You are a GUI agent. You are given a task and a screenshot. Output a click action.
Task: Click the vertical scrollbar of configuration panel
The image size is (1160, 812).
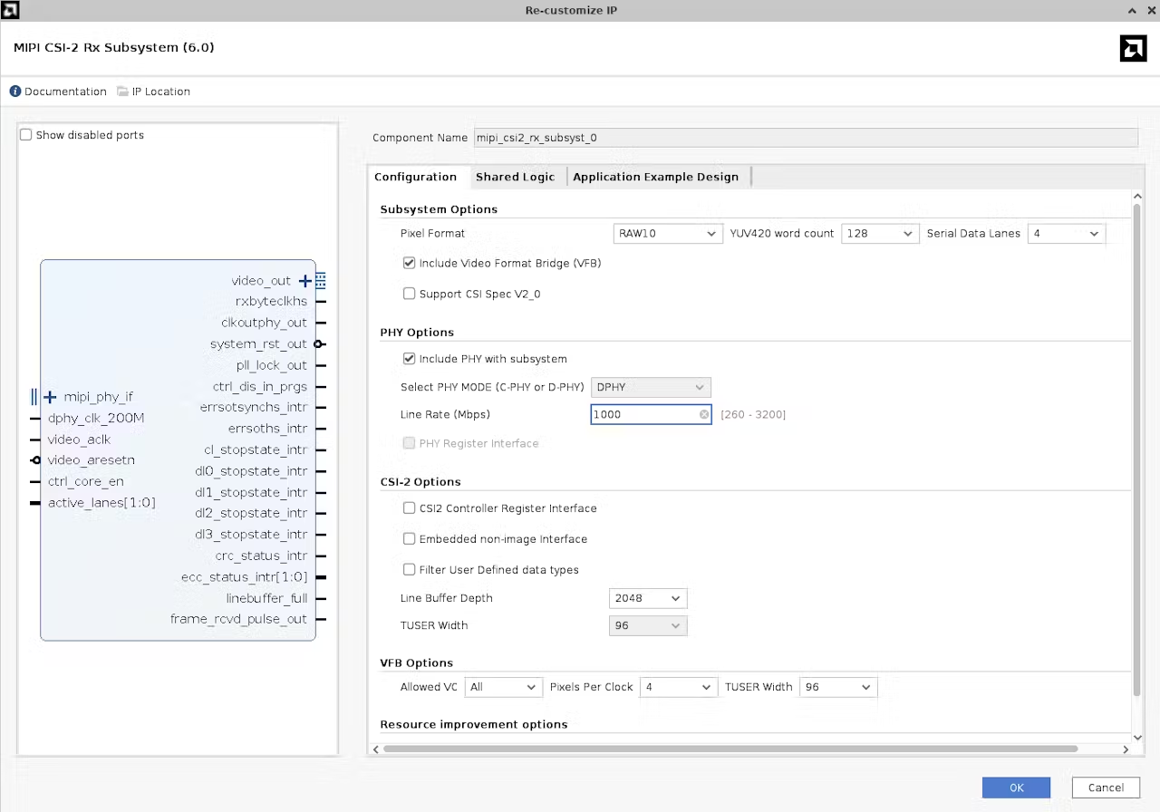coord(1137,449)
